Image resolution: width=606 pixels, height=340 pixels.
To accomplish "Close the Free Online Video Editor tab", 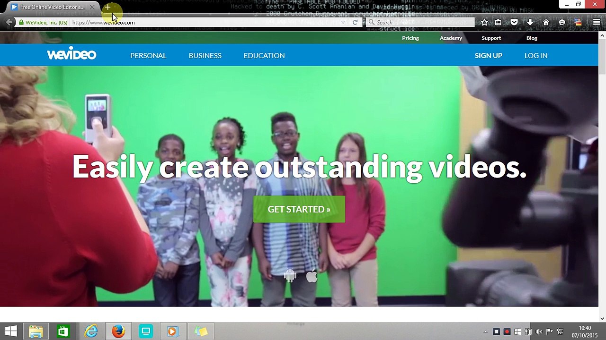I will [x=92, y=7].
